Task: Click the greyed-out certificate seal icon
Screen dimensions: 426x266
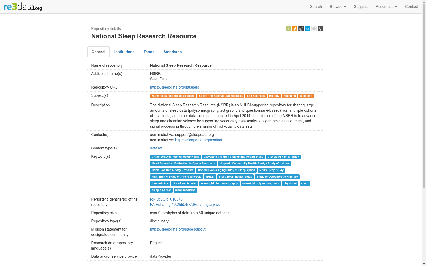Action: coord(314,29)
